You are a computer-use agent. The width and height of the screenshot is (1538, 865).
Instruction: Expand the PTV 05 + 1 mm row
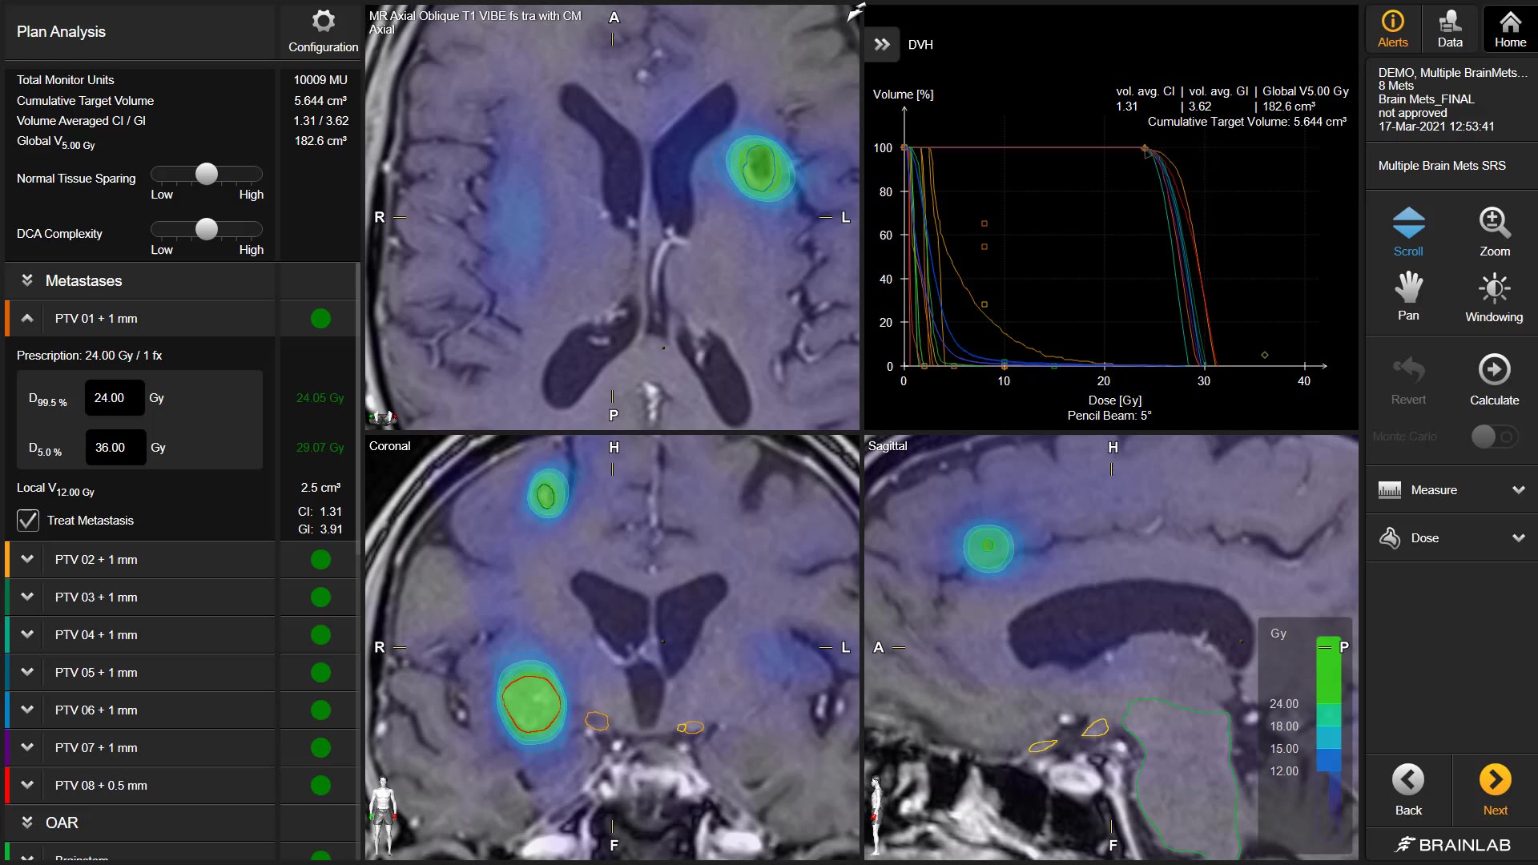(27, 673)
